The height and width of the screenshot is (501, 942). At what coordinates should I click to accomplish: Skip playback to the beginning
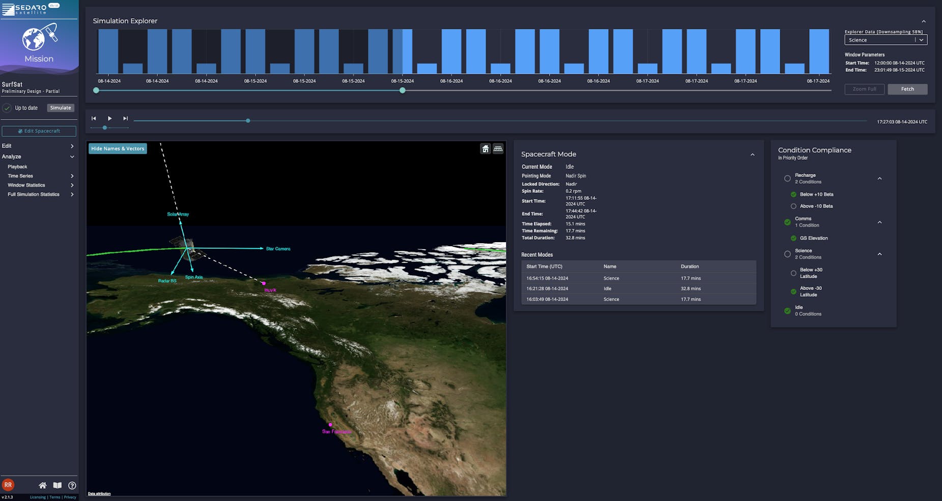(94, 118)
